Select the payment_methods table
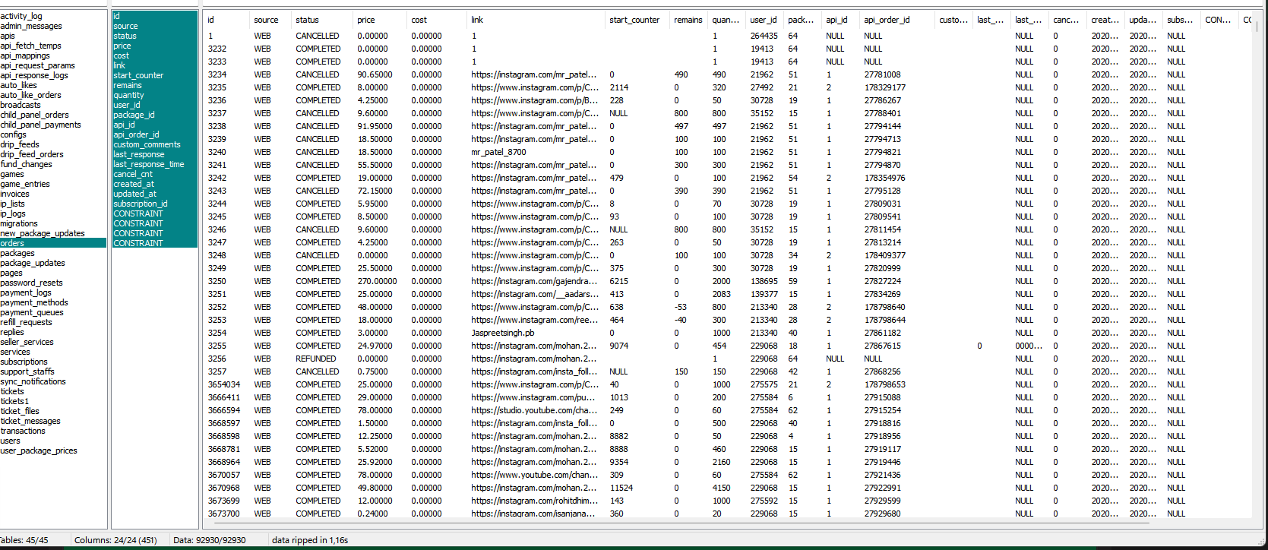 [x=34, y=302]
